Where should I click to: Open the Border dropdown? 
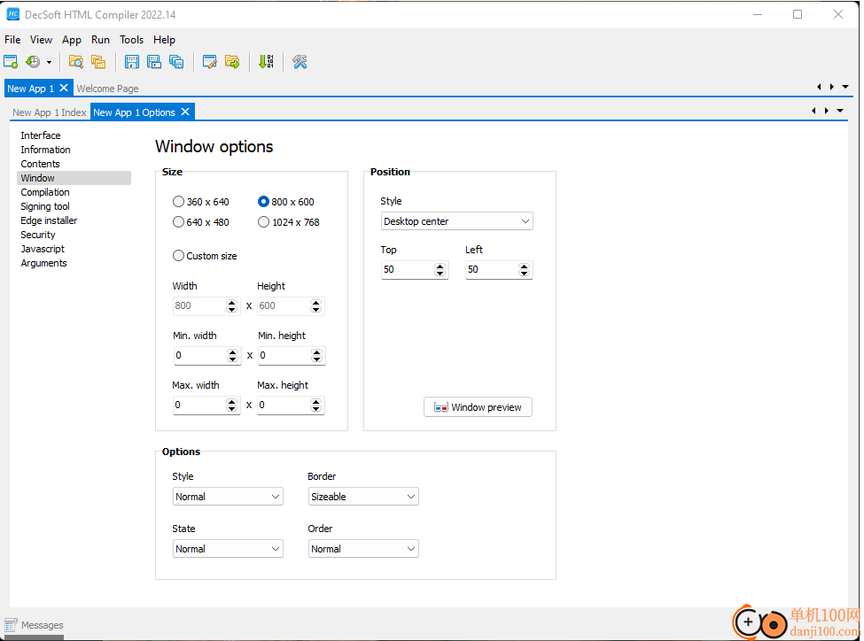coord(363,497)
